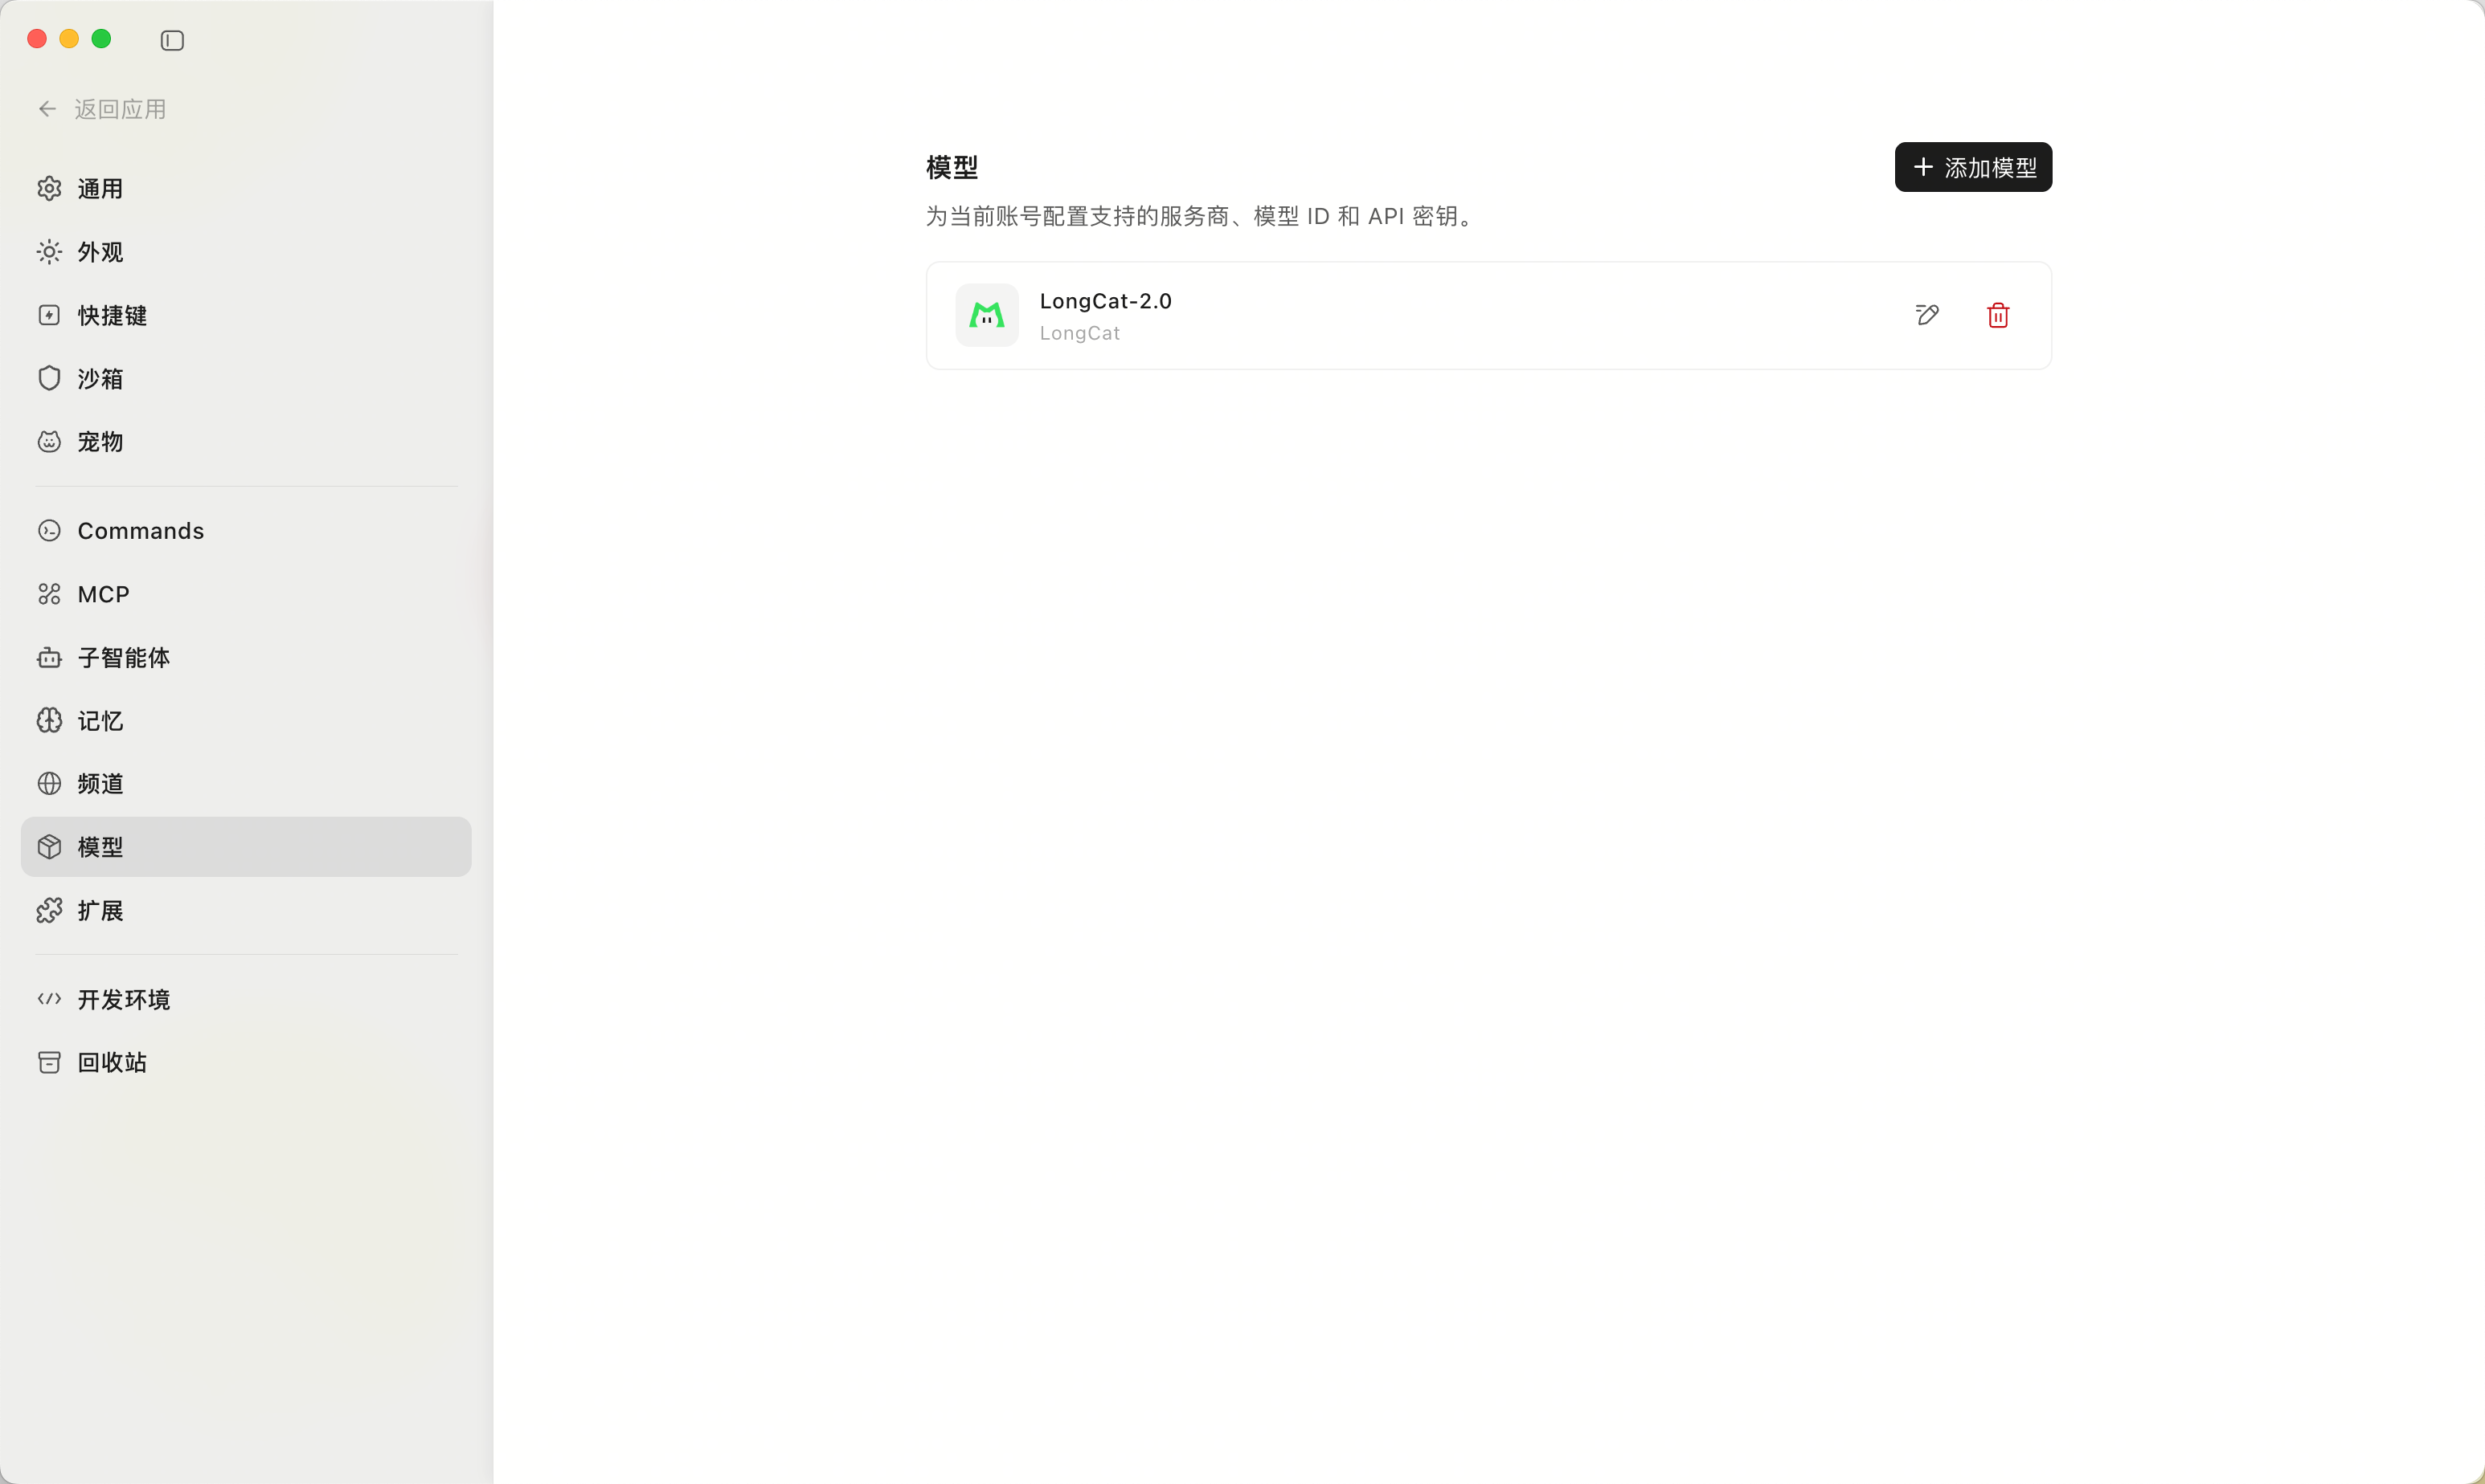The width and height of the screenshot is (2485, 1484).
Task: Select the 宠物 pet section
Action: pyautogui.click(x=245, y=442)
